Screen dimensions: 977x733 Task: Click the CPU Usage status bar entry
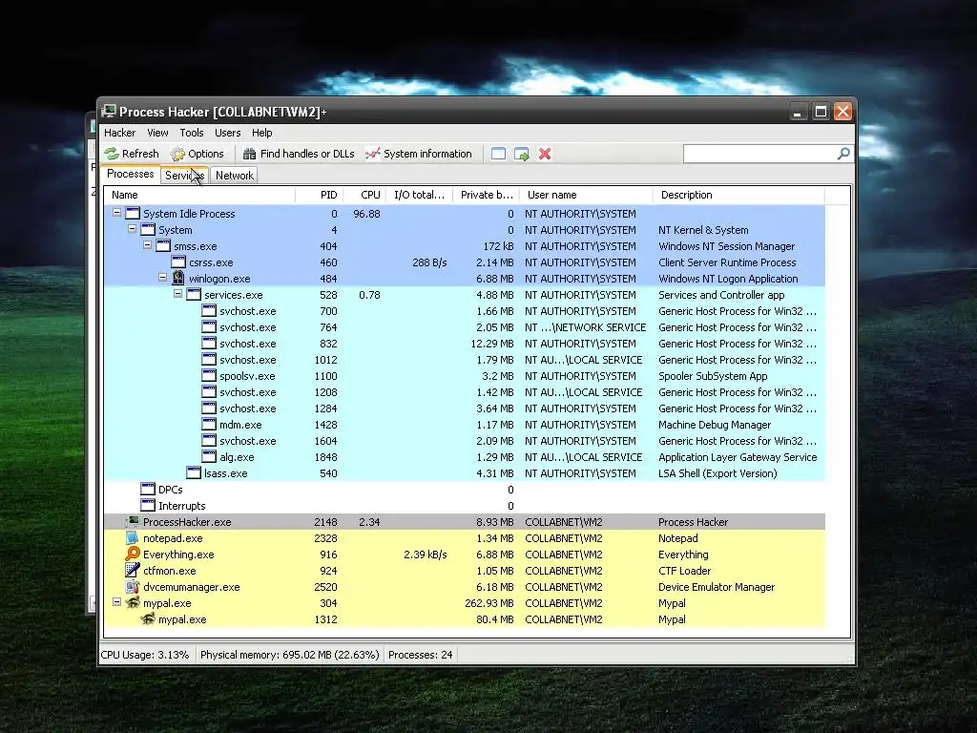(145, 655)
